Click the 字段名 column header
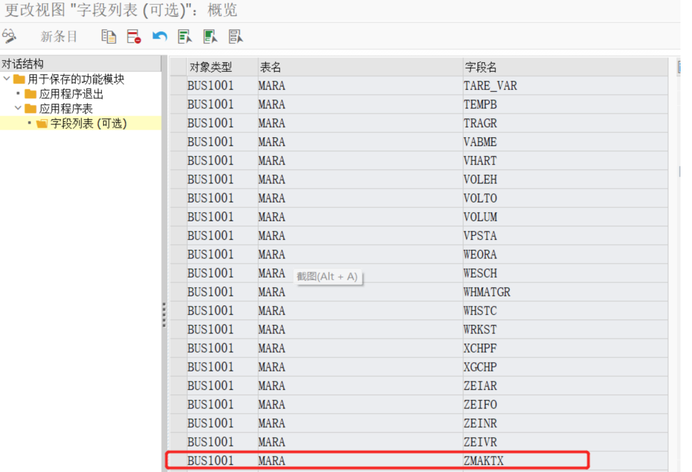This screenshot has width=692, height=472. pyautogui.click(x=565, y=67)
